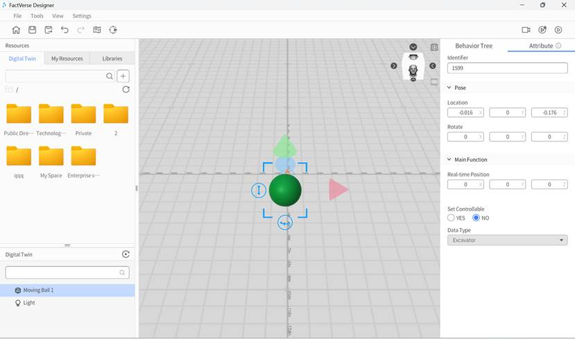
Task: Click the Identifier field showing 1599
Action: (x=508, y=68)
